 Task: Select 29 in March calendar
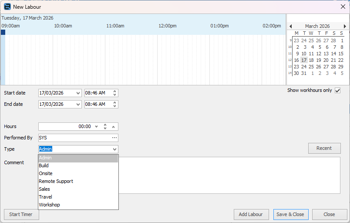[340, 67]
